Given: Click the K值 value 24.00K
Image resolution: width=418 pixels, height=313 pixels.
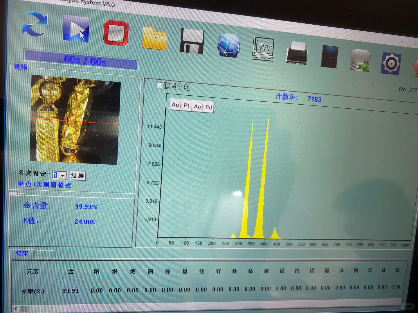Looking at the screenshot, I should tap(85, 222).
